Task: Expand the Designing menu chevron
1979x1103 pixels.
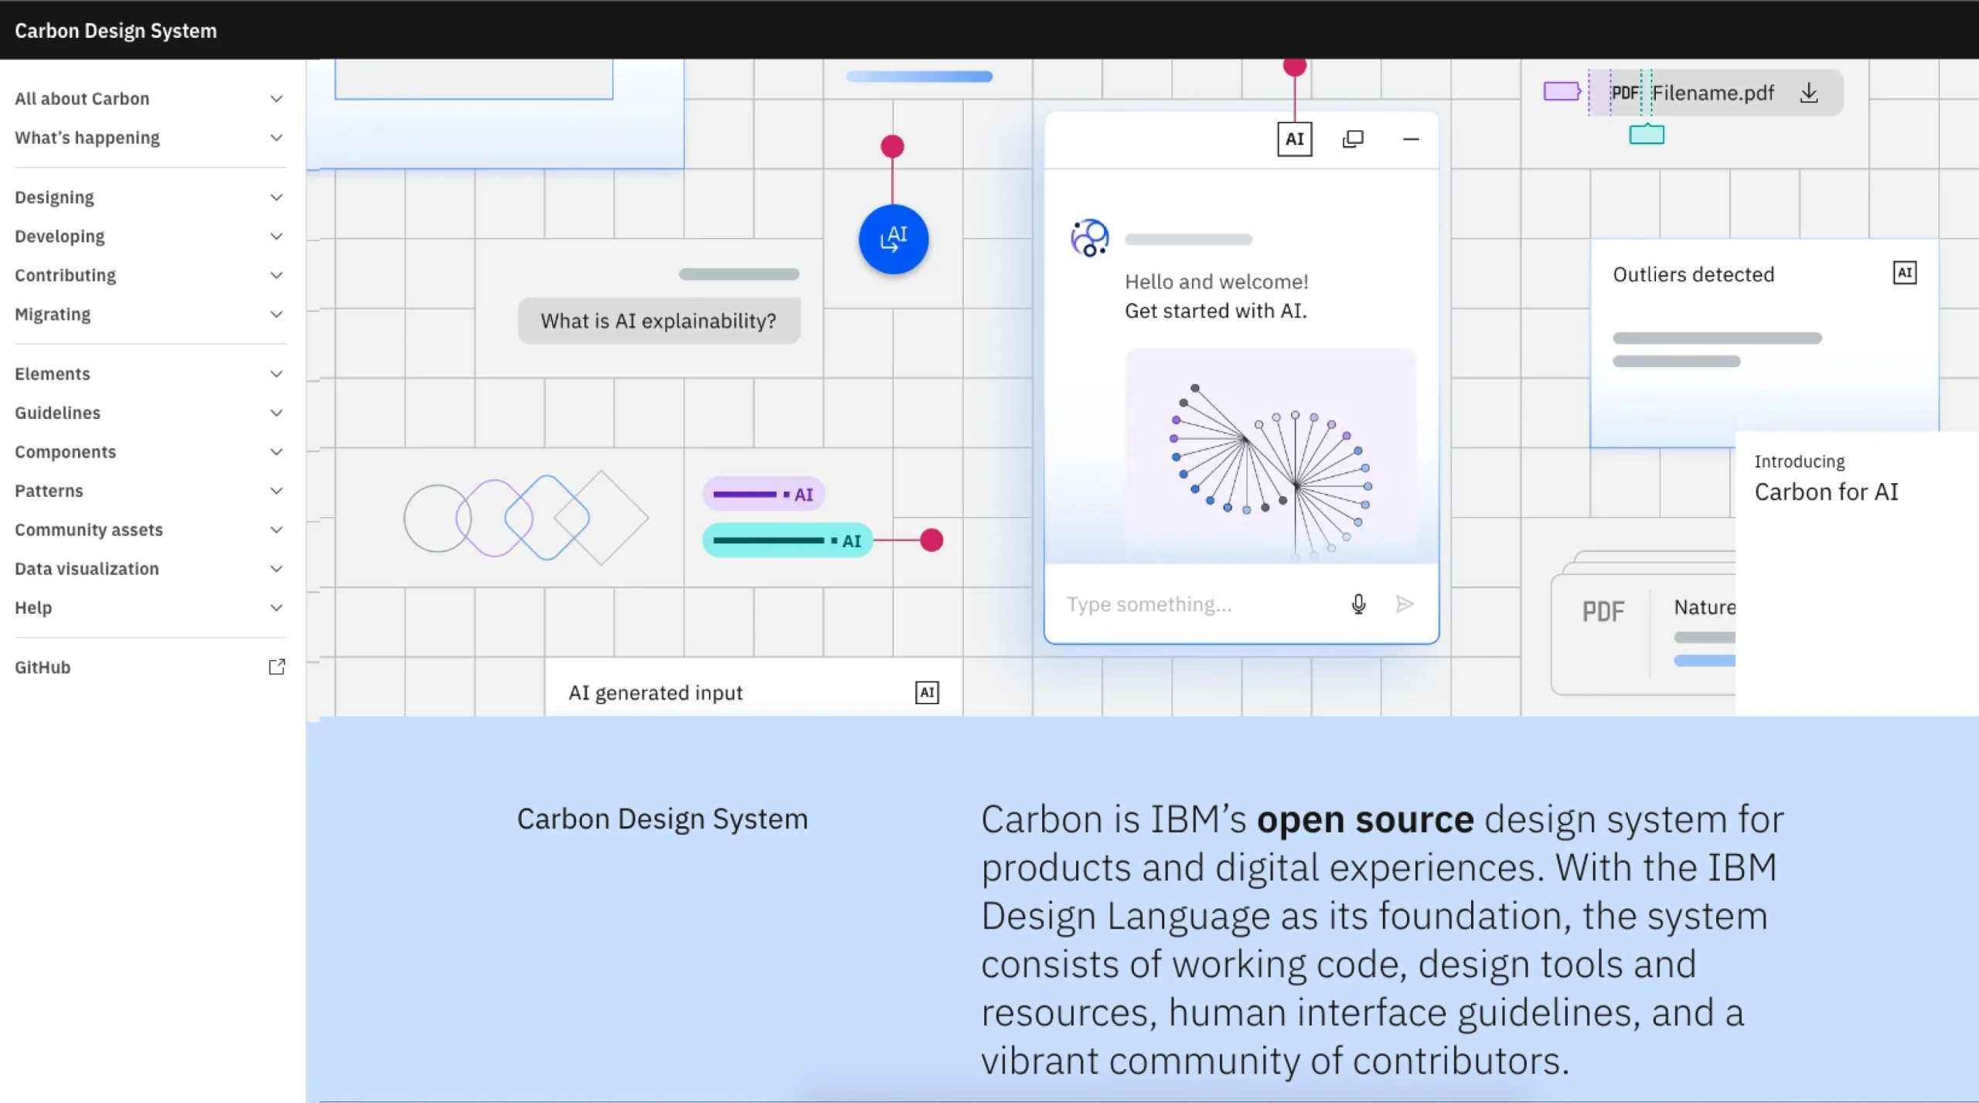Action: pyautogui.click(x=276, y=197)
